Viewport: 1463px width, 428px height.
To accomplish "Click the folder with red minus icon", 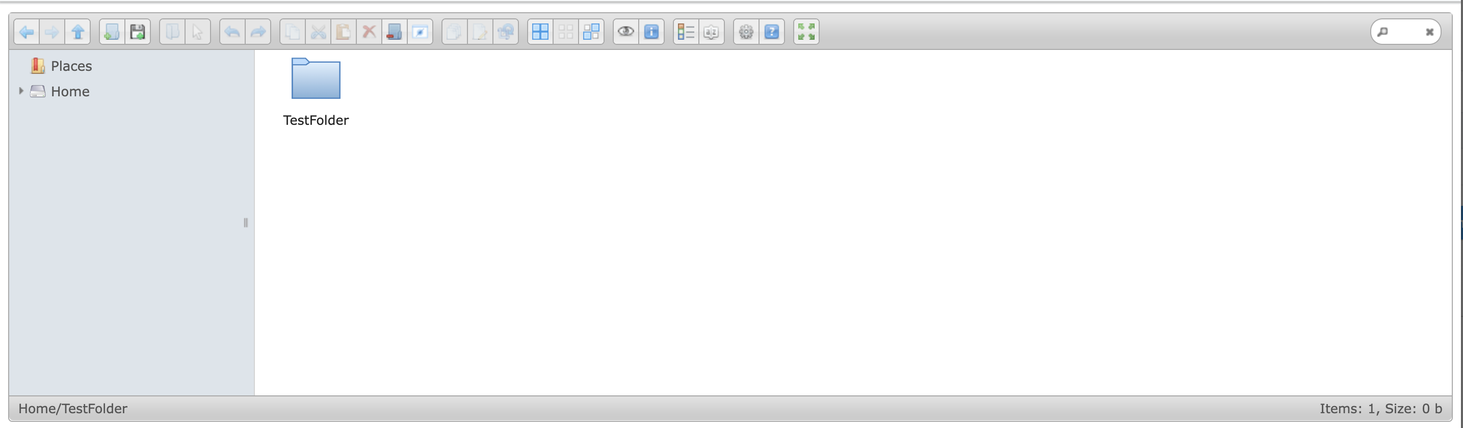I will tap(395, 32).
